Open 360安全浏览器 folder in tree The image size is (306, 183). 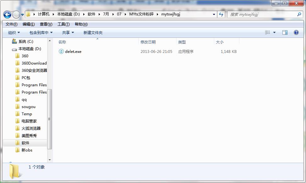[x=34, y=70]
